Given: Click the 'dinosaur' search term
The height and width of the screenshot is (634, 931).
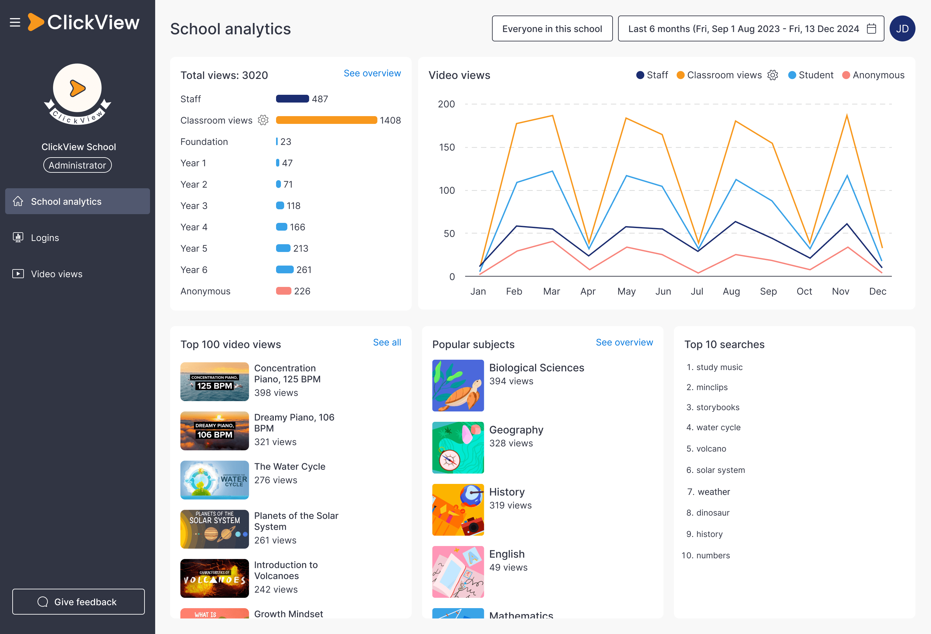Looking at the screenshot, I should coord(713,513).
